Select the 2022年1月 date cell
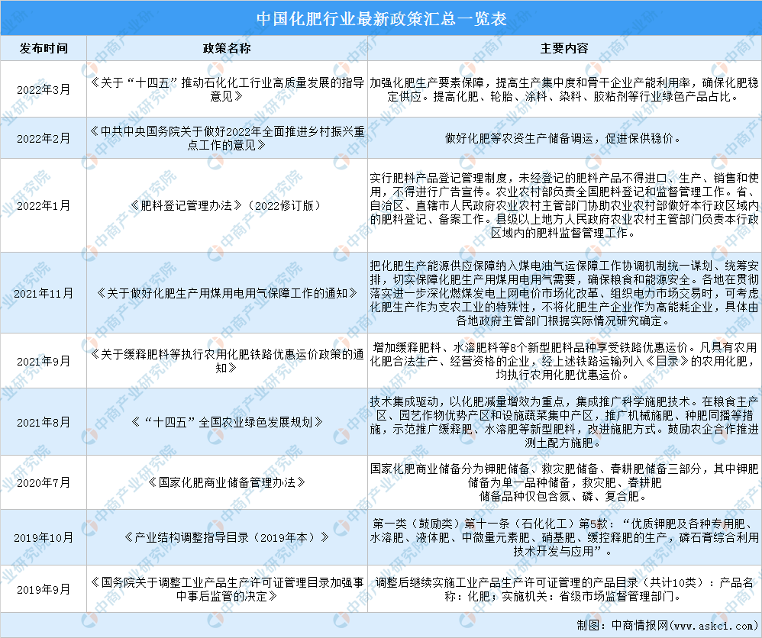762x638 pixels. [44, 205]
